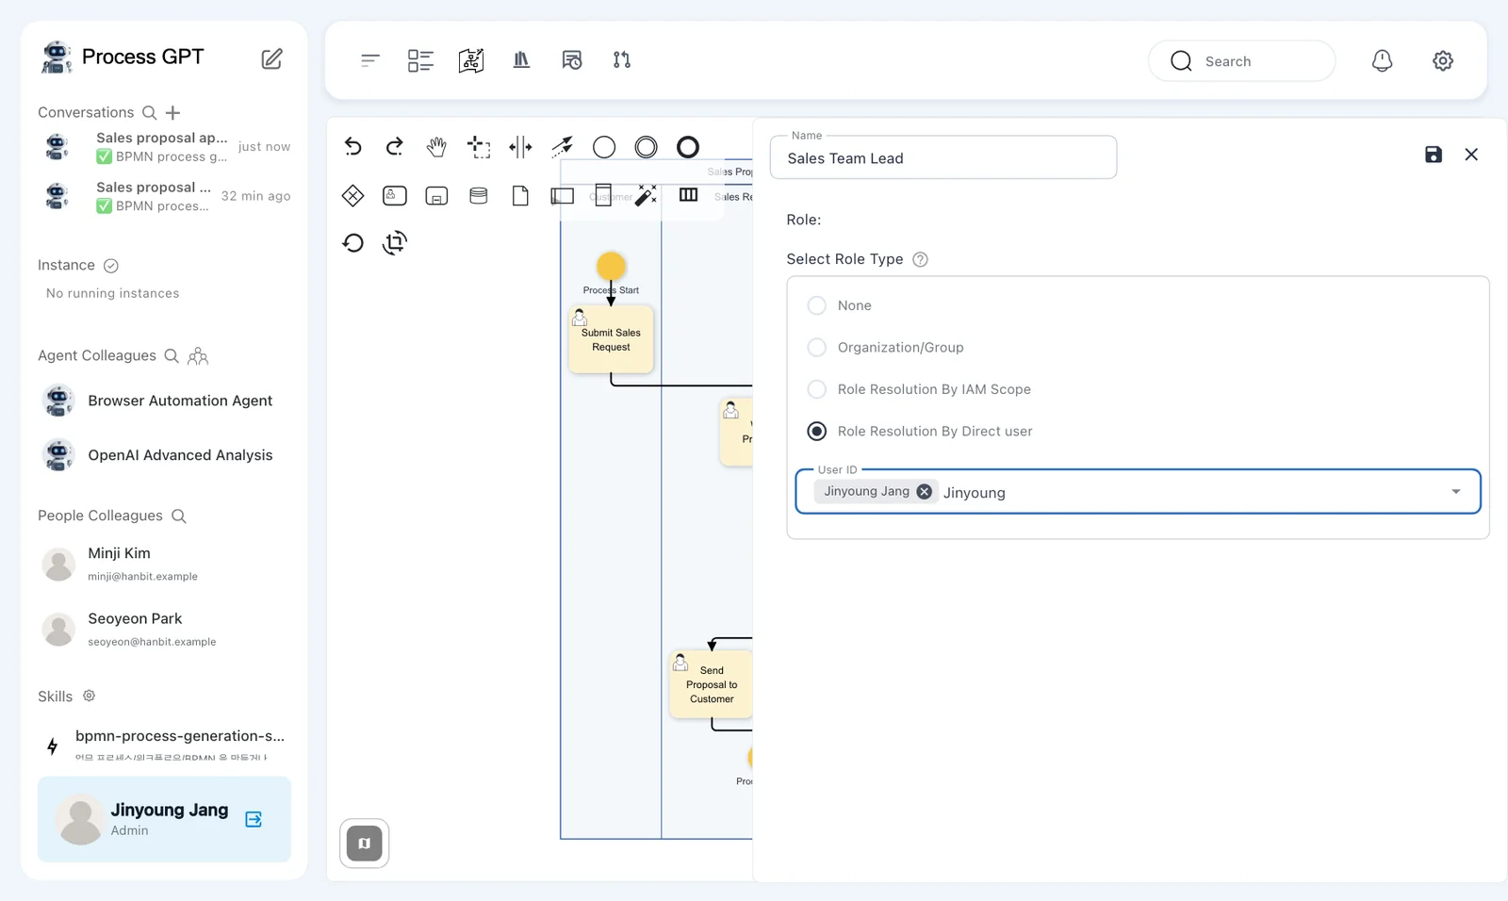The height and width of the screenshot is (901, 1508).
Task: Click the undo arrow icon
Action: click(x=352, y=147)
